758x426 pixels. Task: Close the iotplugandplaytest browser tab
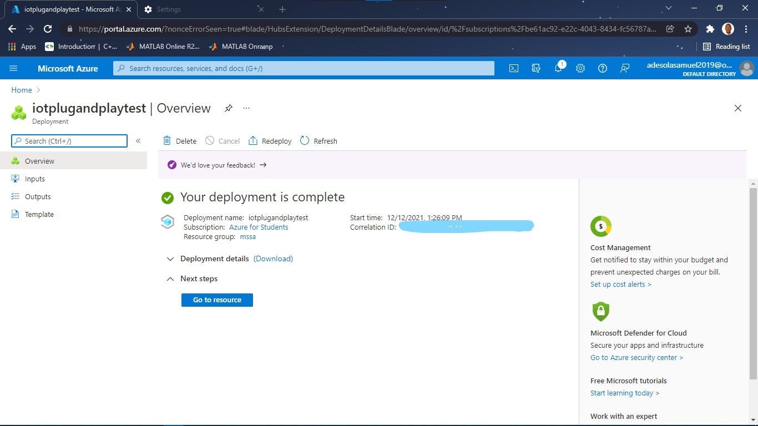point(129,9)
